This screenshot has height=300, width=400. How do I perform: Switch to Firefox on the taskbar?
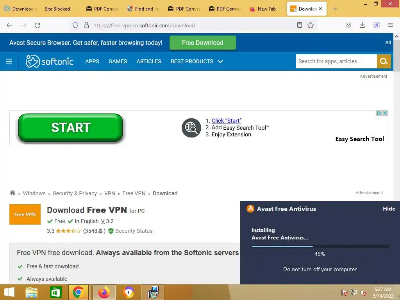pos(104,292)
